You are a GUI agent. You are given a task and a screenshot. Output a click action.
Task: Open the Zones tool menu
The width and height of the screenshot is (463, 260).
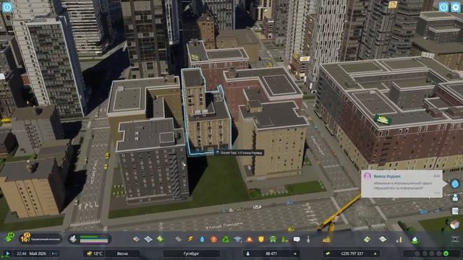pos(136,239)
